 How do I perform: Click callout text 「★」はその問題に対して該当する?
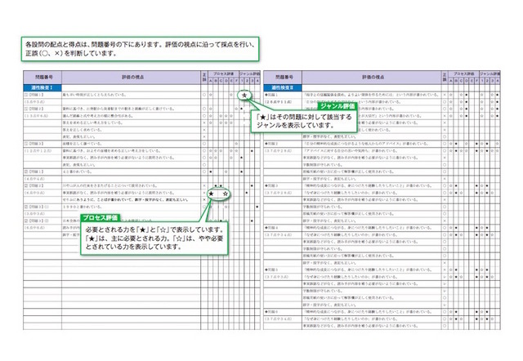304,117
